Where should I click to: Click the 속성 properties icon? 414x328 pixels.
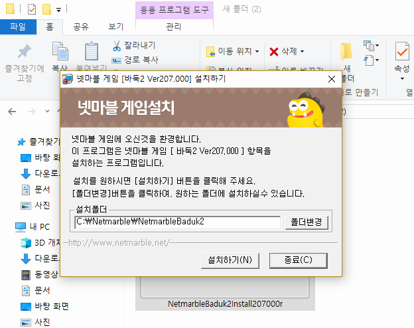(x=402, y=51)
